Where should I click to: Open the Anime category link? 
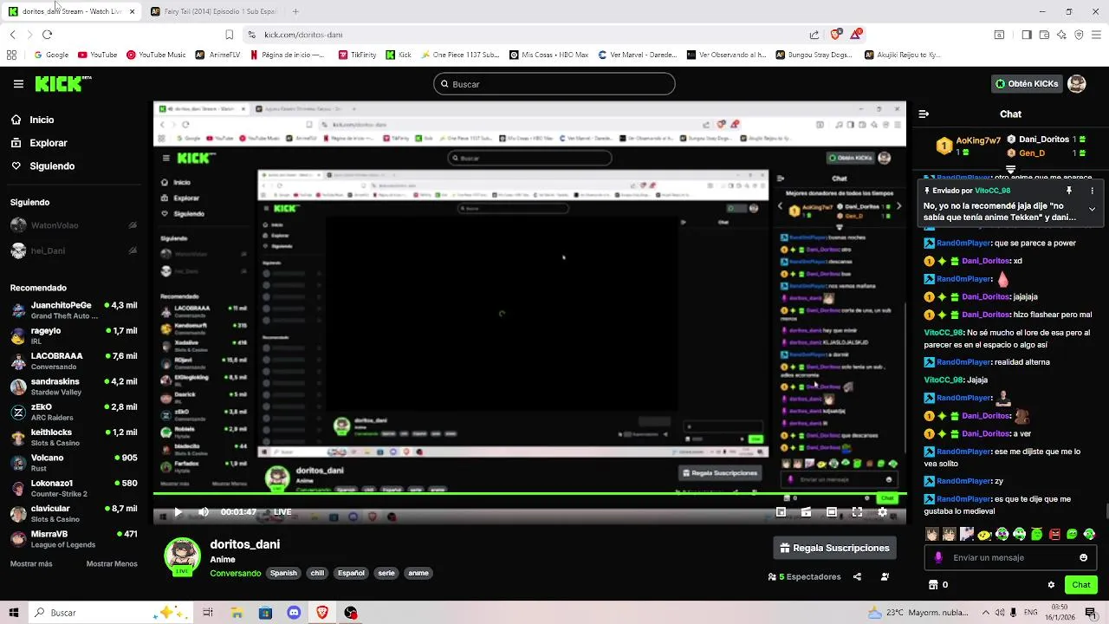tap(223, 559)
